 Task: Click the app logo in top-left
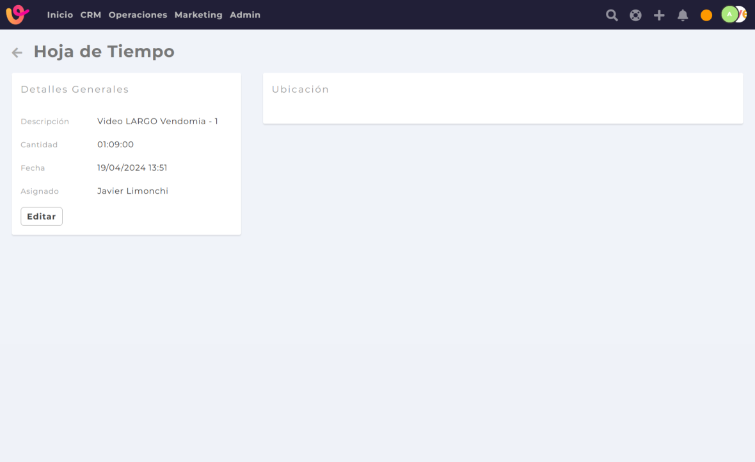[x=17, y=14]
